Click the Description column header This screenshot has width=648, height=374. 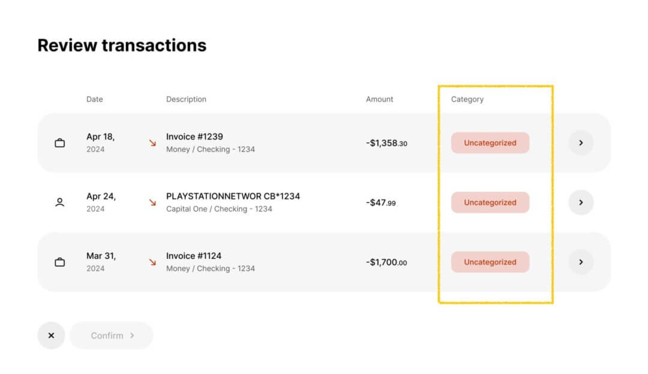pos(186,99)
